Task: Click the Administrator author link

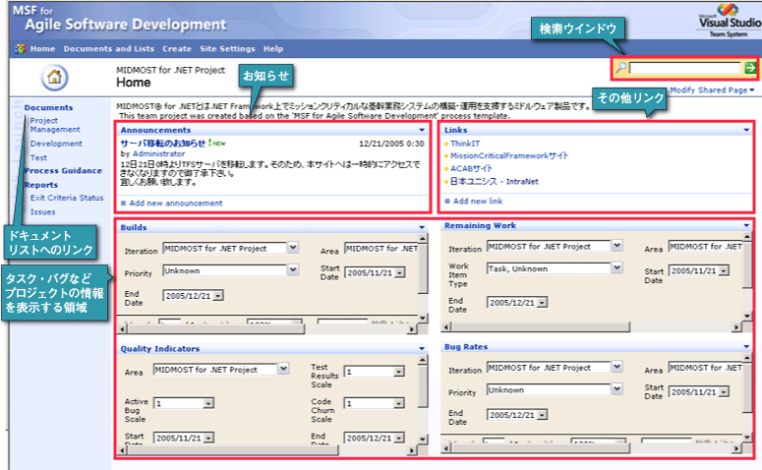Action: [159, 153]
